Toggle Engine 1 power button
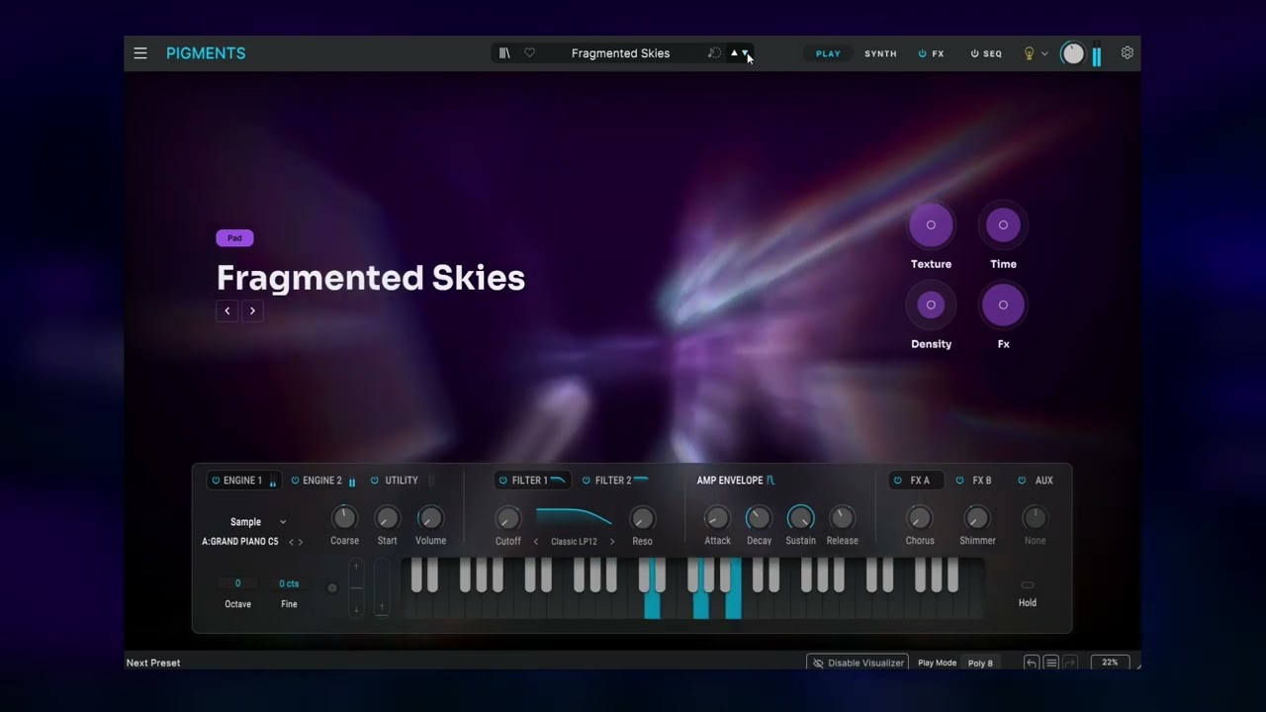 tap(216, 481)
